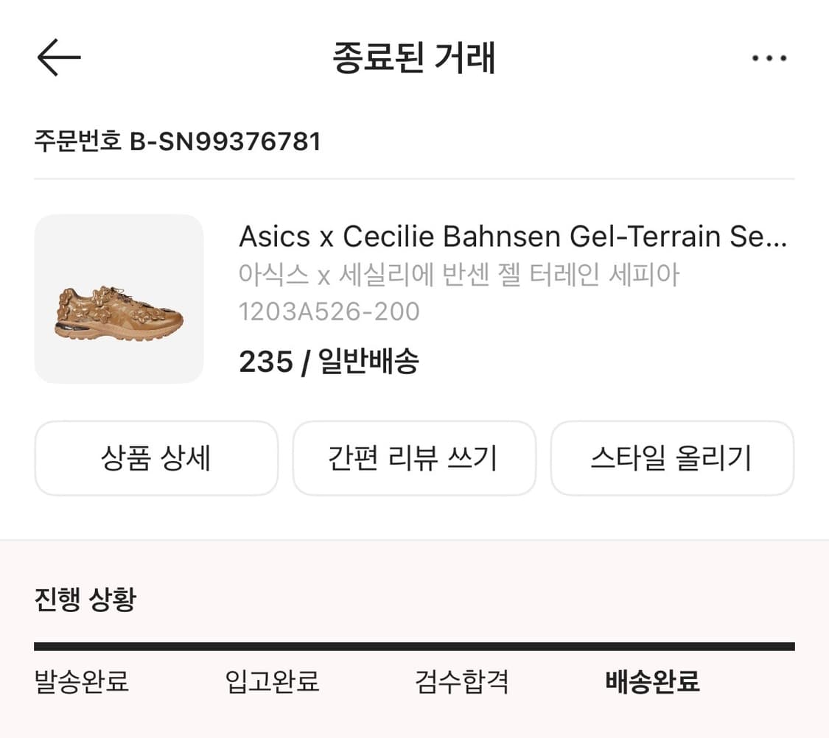This screenshot has height=738, width=829.
Task: Click the Asics sneaker product thumbnail
Action: (x=119, y=299)
